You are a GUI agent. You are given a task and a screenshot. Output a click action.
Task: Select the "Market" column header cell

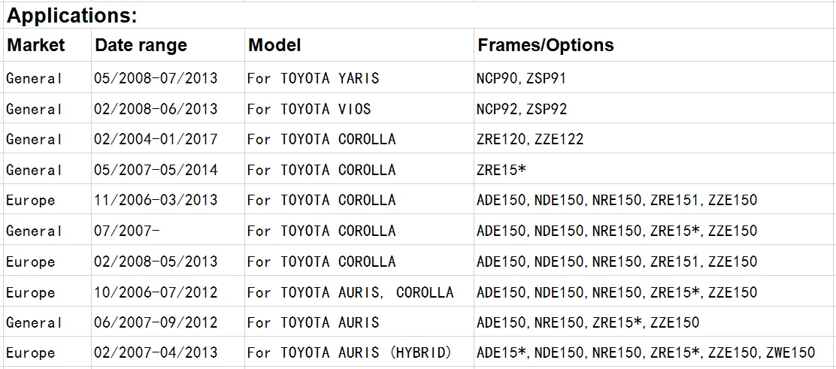[x=36, y=45]
